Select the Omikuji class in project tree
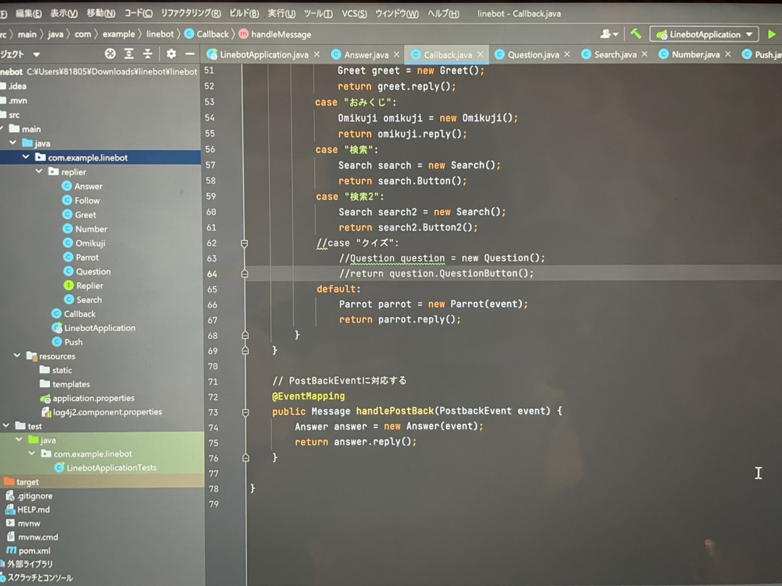 [x=90, y=243]
